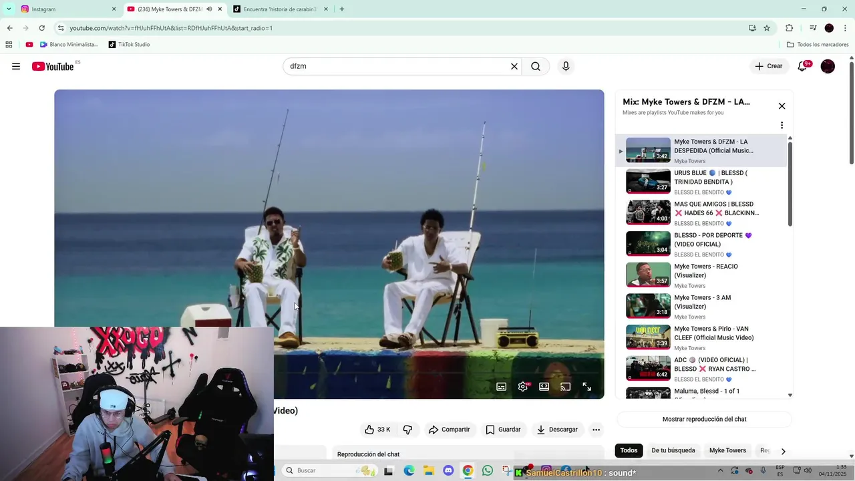The image size is (855, 481).
Task: View site information in the address bar
Action: click(x=61, y=28)
